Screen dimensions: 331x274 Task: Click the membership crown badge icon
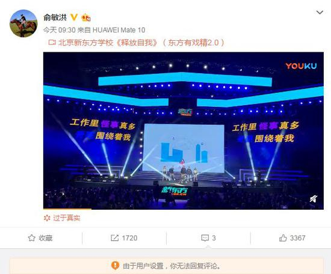click(x=85, y=17)
